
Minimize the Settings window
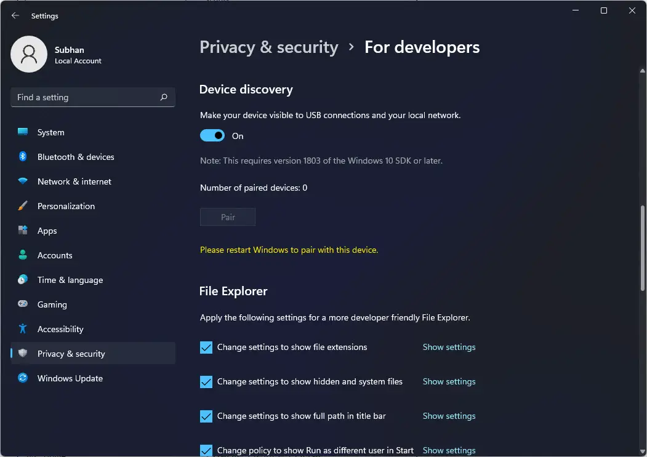576,10
